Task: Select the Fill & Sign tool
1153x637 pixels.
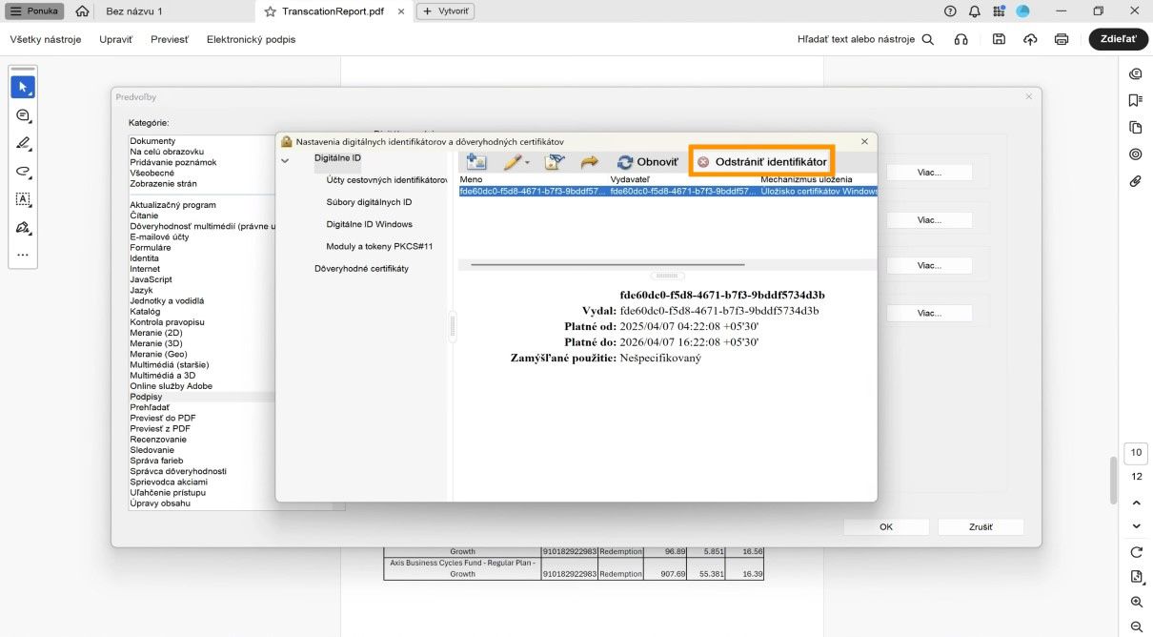Action: [x=23, y=227]
